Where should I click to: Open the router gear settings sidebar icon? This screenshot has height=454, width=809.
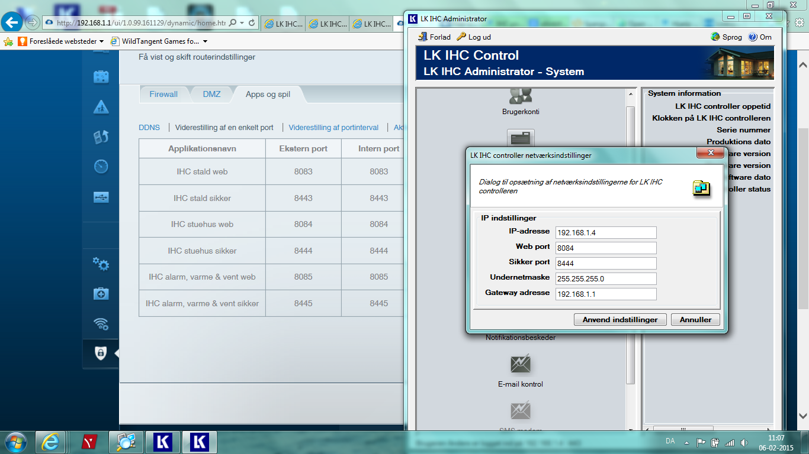pos(101,264)
